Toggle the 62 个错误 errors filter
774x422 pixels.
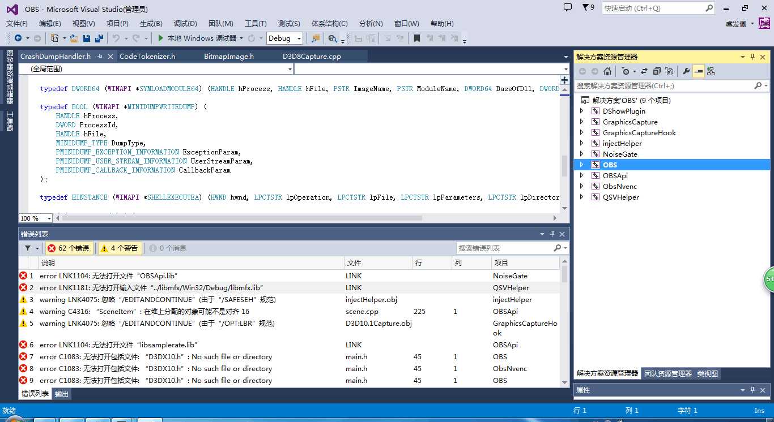coord(69,248)
